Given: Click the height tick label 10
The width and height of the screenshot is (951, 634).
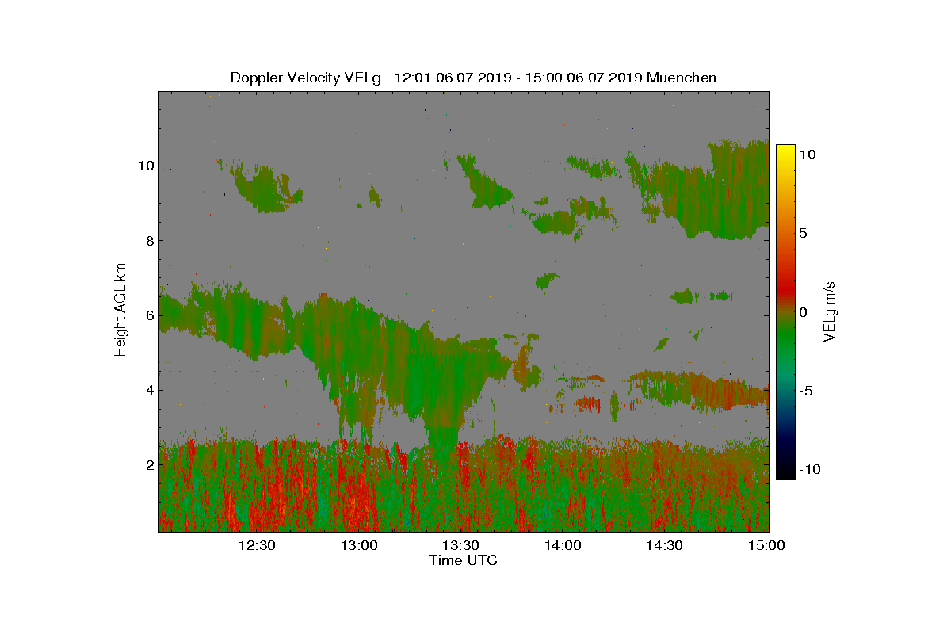Looking at the screenshot, I should [145, 166].
